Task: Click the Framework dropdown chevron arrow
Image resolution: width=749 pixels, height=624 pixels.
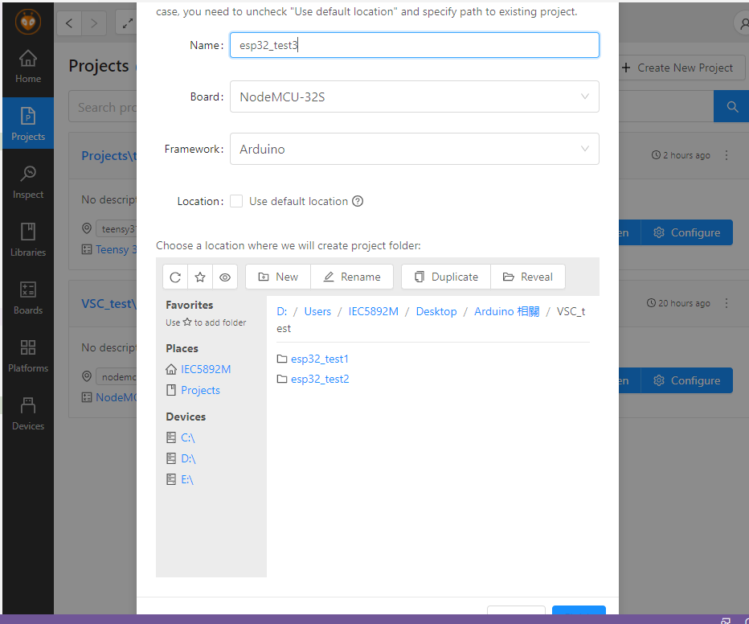Action: tap(584, 149)
